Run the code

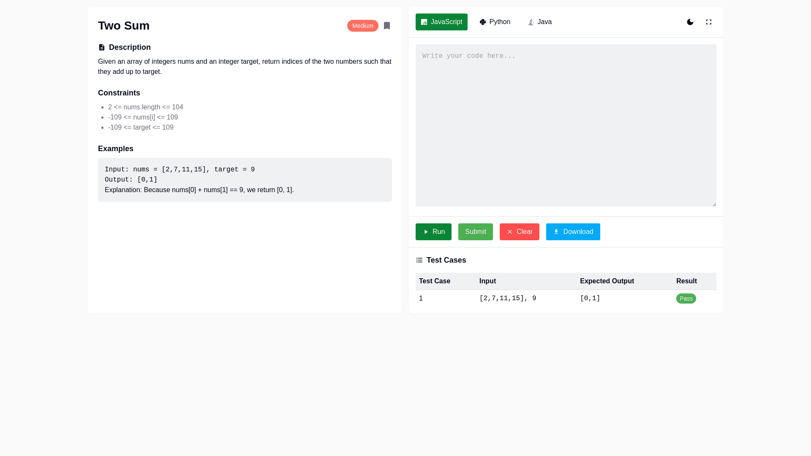pos(433,232)
